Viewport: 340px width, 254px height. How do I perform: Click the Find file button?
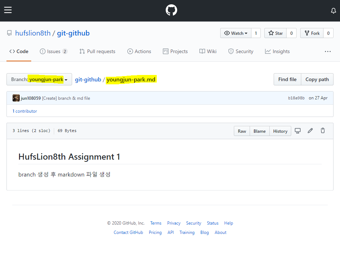[x=287, y=79]
